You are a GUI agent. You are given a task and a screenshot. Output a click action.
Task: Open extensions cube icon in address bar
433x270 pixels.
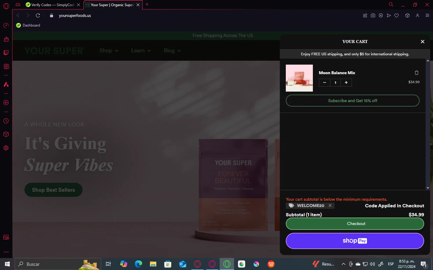point(407,16)
